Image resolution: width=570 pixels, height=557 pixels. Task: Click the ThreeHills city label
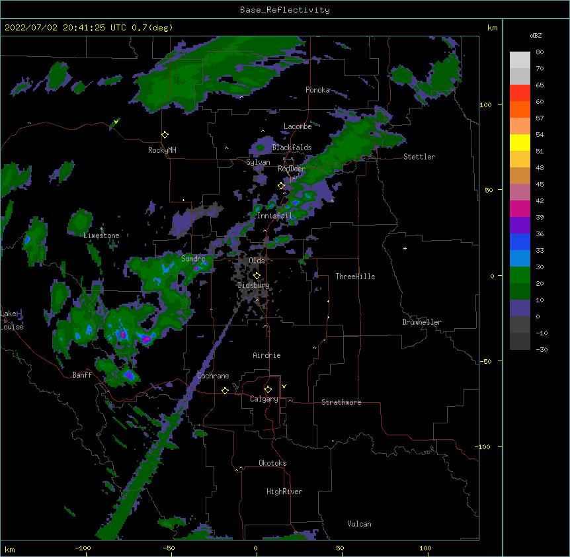click(355, 277)
